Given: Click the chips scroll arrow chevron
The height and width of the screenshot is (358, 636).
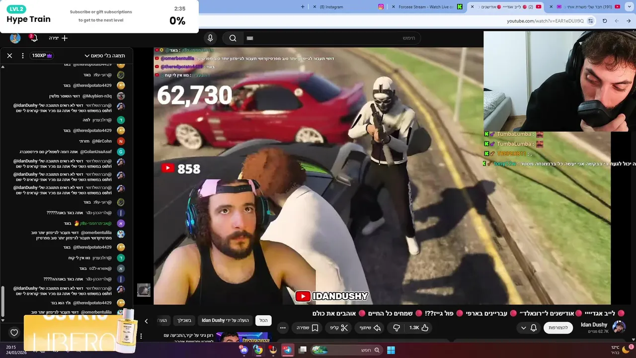Looking at the screenshot, I should [146, 321].
